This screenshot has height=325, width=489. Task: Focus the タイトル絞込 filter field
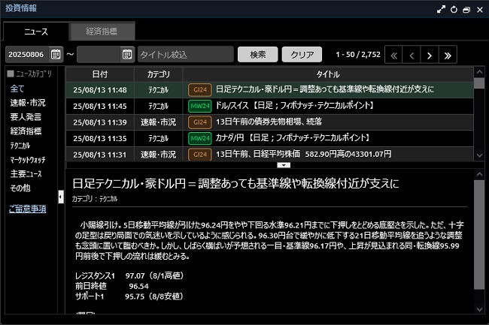tap(186, 55)
